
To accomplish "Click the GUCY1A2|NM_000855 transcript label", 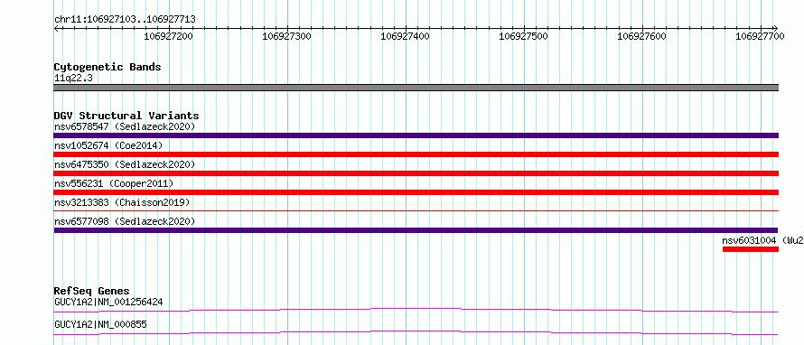I will pyautogui.click(x=100, y=324).
